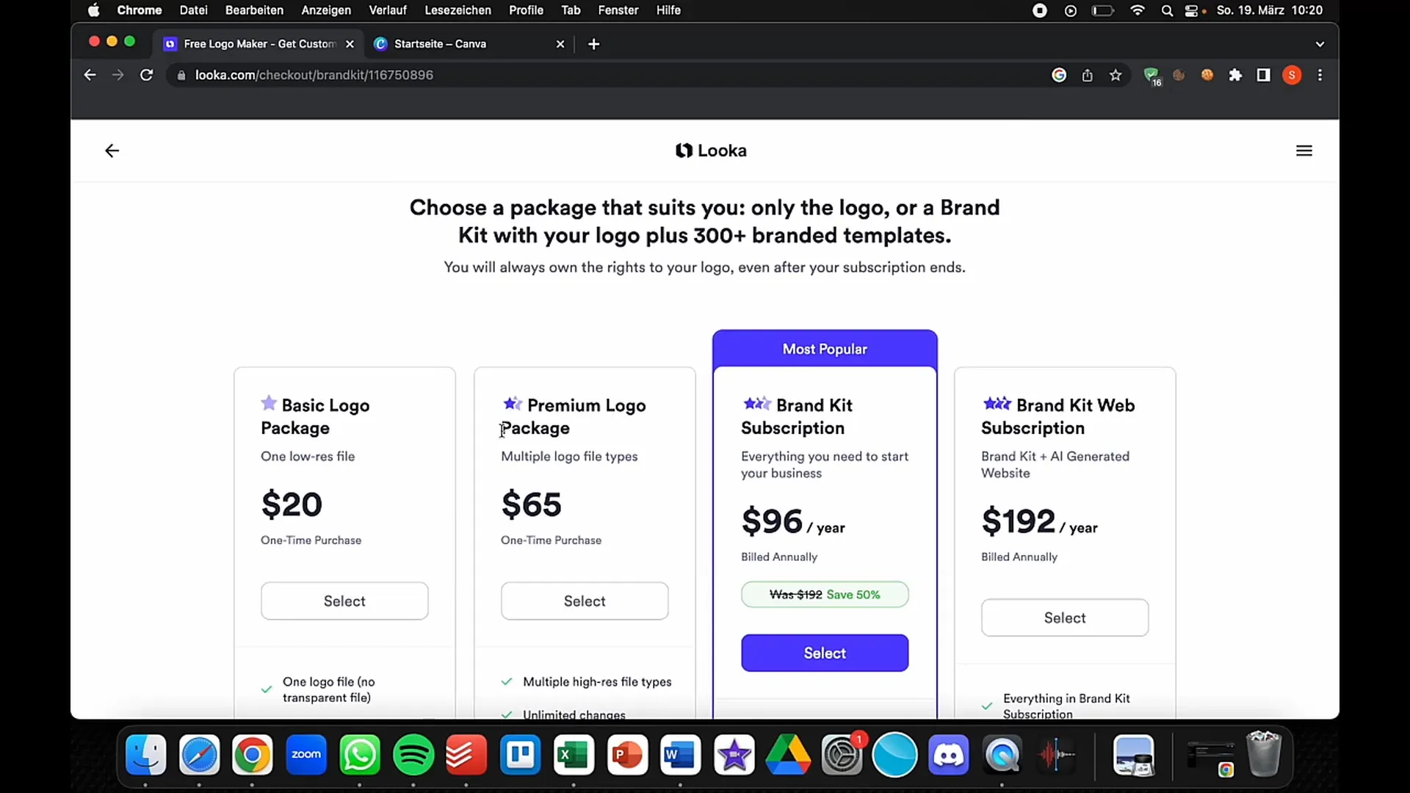Click the Brand Kit Web Subscription Select
Image resolution: width=1410 pixels, height=793 pixels.
click(1064, 618)
